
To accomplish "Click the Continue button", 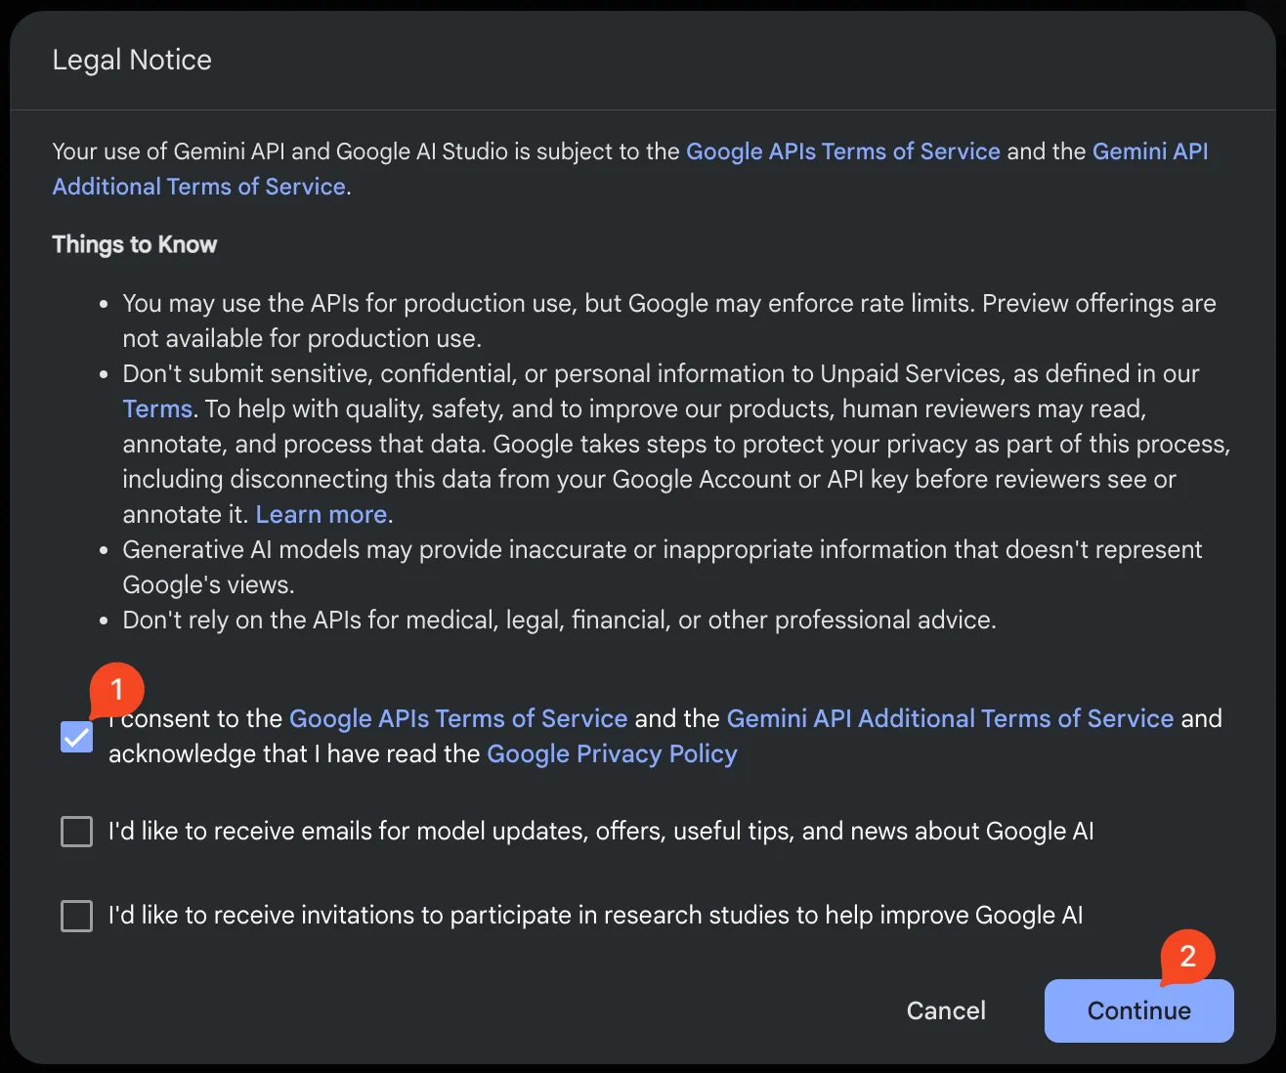I will [x=1138, y=1010].
